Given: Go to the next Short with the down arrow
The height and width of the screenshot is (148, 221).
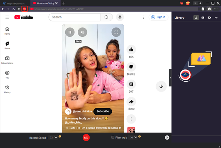Looking at the screenshot, I should [161, 86].
